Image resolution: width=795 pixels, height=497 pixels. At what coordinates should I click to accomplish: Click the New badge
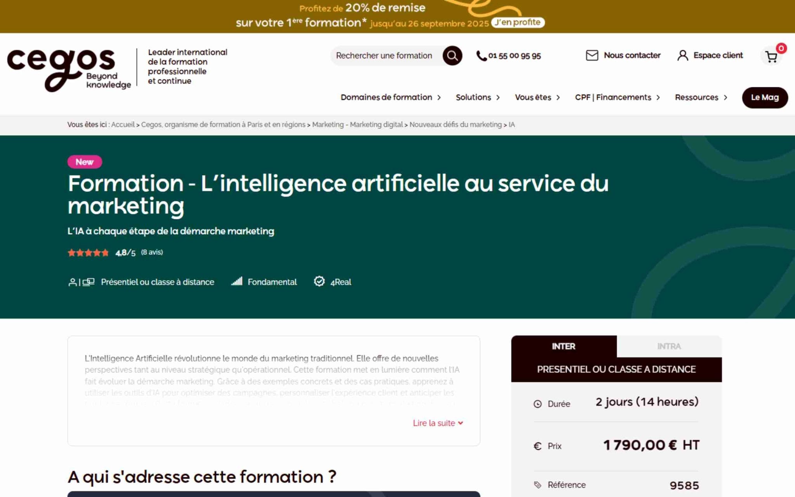(x=85, y=162)
